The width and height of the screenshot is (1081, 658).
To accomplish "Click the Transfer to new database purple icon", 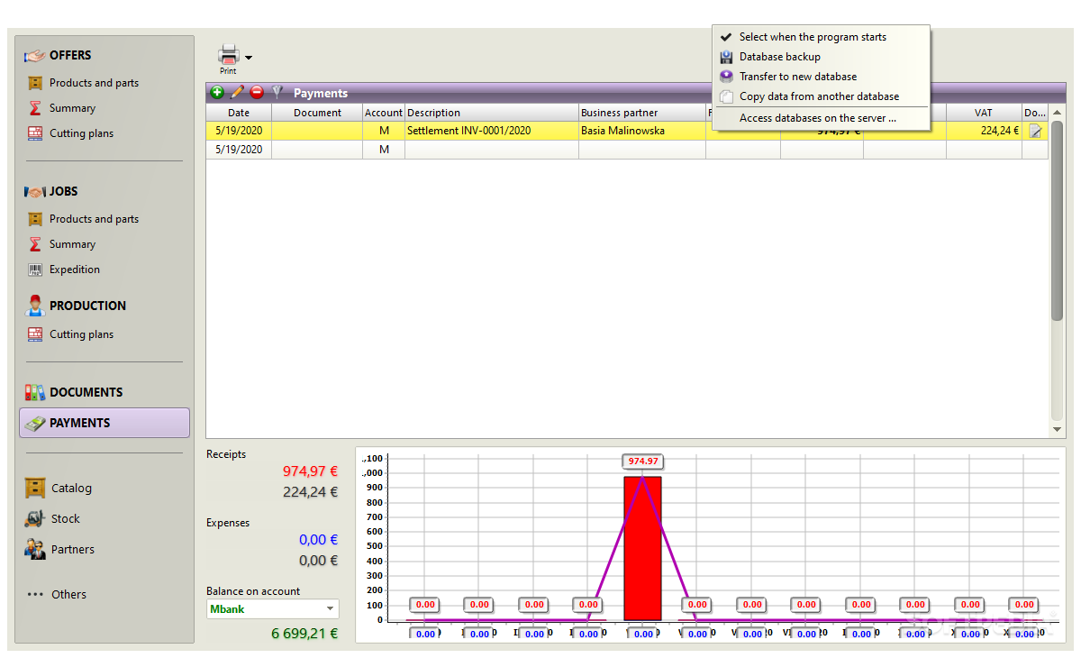I will tap(726, 77).
